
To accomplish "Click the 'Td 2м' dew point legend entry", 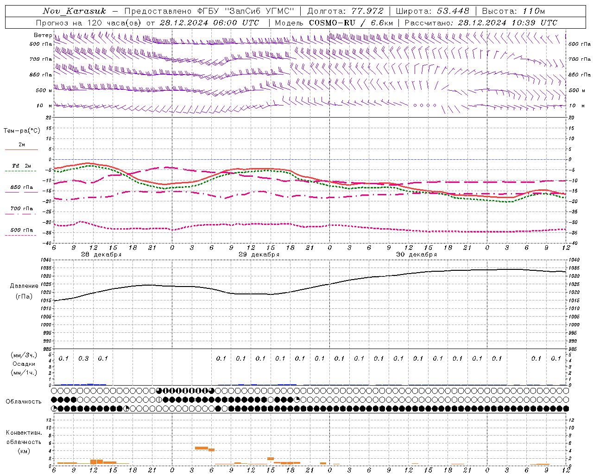I will [22, 166].
